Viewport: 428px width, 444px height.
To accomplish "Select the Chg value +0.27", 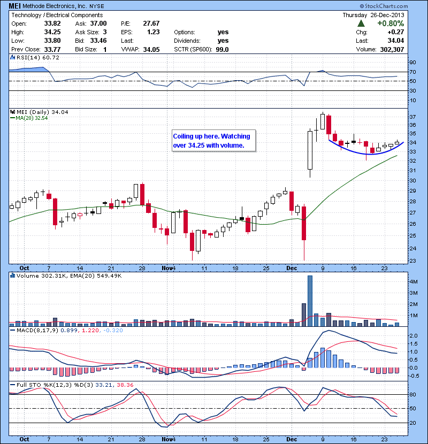I will coord(396,32).
